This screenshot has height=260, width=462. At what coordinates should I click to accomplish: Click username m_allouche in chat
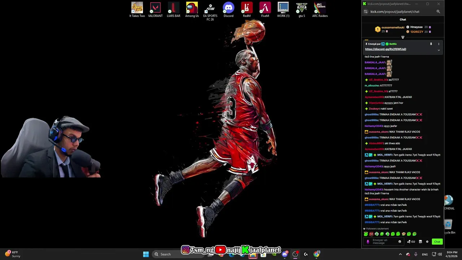pos(371,86)
